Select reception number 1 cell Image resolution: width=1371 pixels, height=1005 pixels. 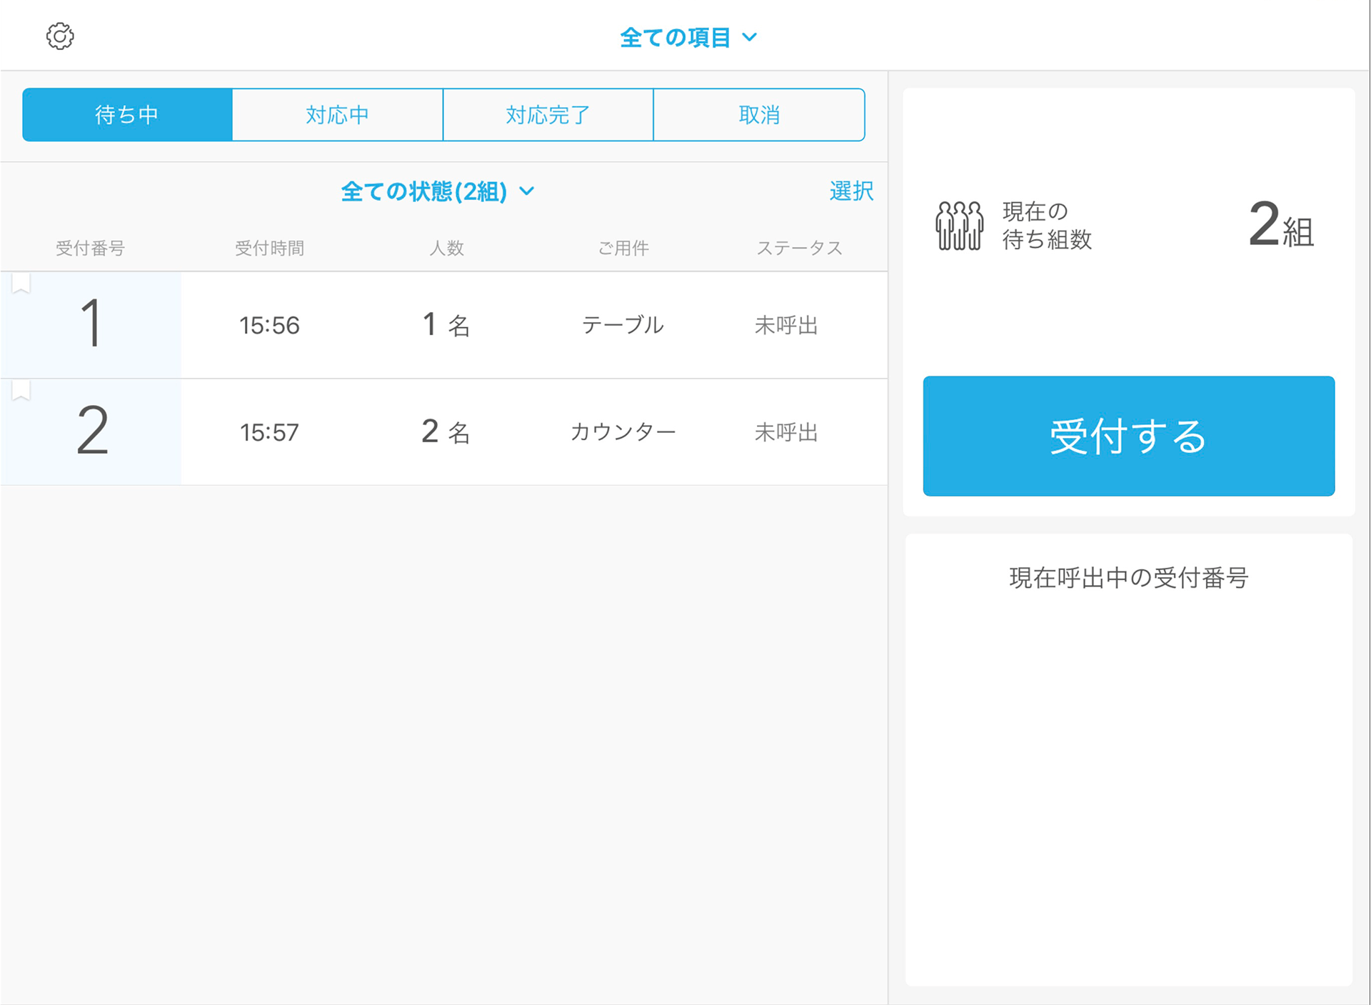click(91, 325)
